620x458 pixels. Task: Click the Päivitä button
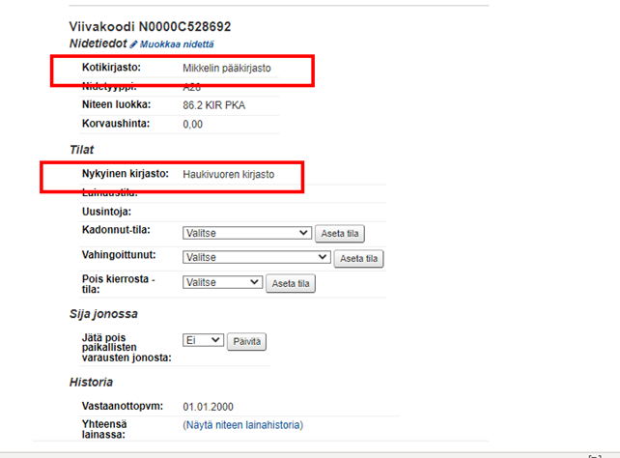[246, 342]
